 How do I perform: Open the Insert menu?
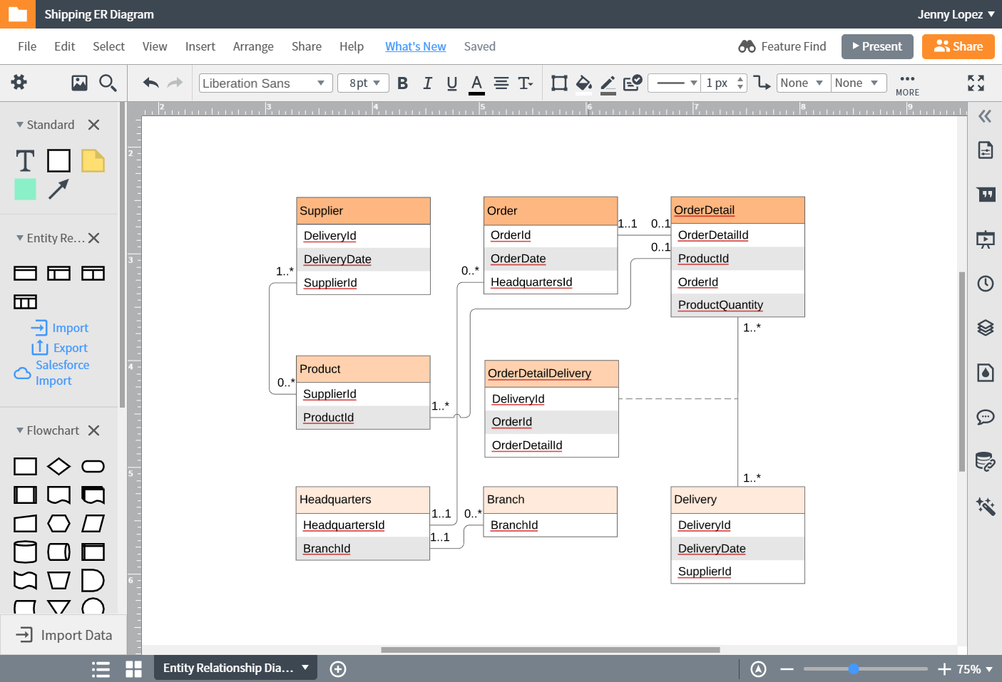point(200,46)
